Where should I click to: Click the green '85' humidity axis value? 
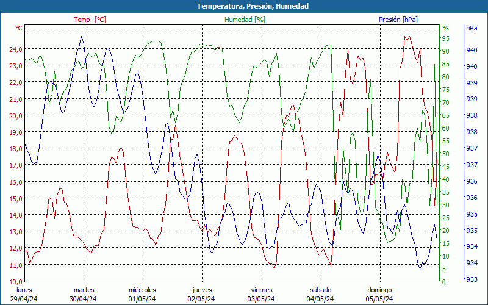pos(446,64)
